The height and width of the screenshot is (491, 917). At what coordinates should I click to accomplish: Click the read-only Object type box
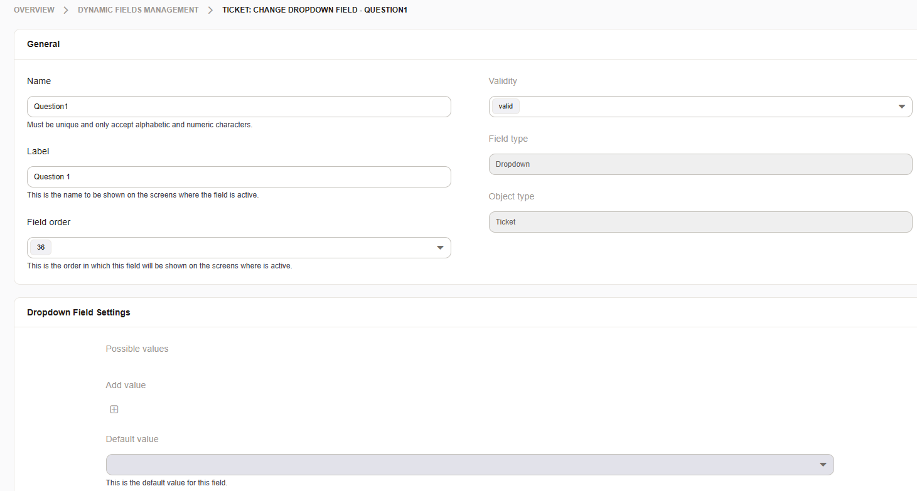700,222
